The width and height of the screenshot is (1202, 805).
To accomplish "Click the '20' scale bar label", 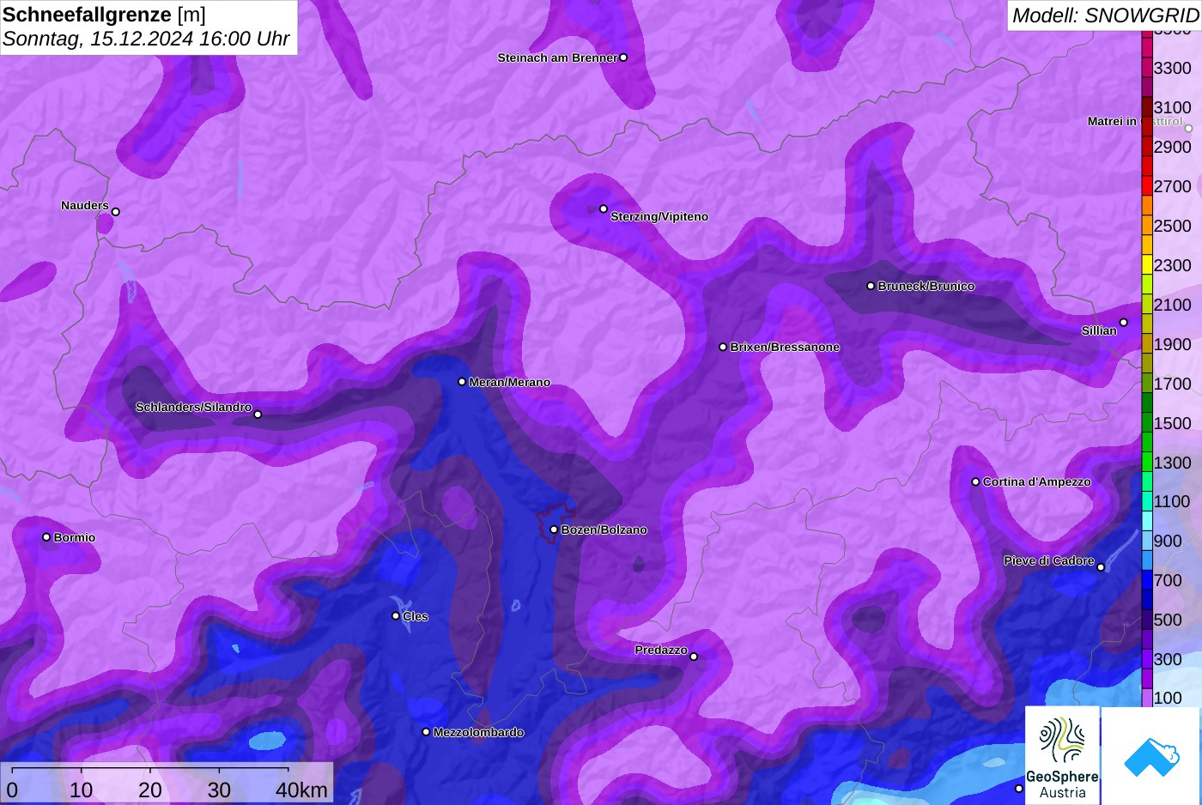I will click(x=150, y=790).
